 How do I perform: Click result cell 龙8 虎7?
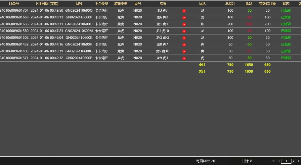tap(162, 45)
